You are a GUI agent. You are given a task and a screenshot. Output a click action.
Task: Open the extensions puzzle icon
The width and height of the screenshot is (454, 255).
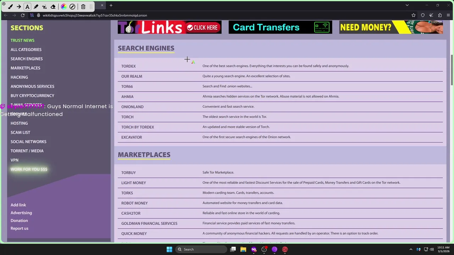click(x=440, y=15)
